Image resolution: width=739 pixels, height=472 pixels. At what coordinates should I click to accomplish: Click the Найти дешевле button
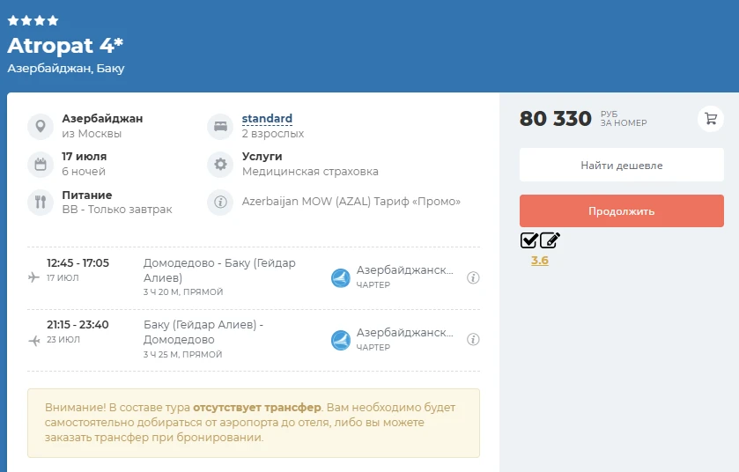(622, 165)
